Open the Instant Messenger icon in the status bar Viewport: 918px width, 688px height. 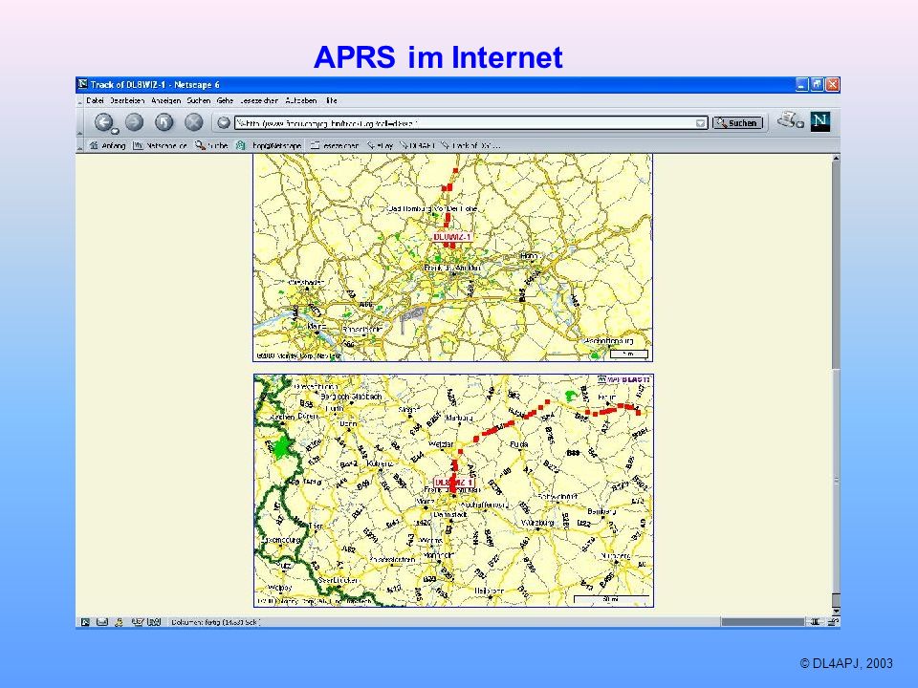pyautogui.click(x=119, y=622)
